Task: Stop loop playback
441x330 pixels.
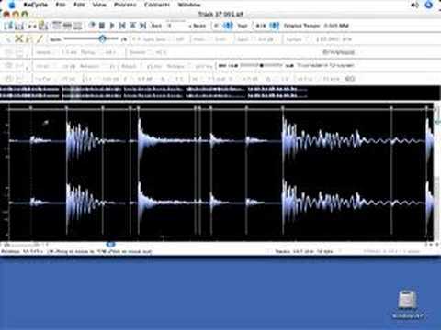Action: [102, 26]
